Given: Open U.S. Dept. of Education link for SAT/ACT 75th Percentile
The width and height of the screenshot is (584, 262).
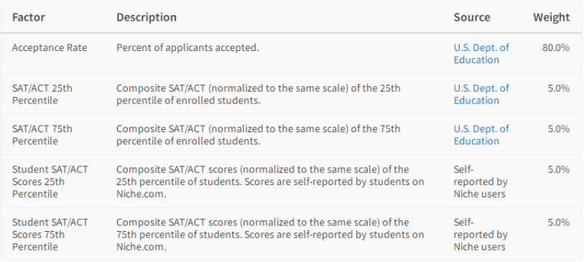Looking at the screenshot, I should pos(481,135).
